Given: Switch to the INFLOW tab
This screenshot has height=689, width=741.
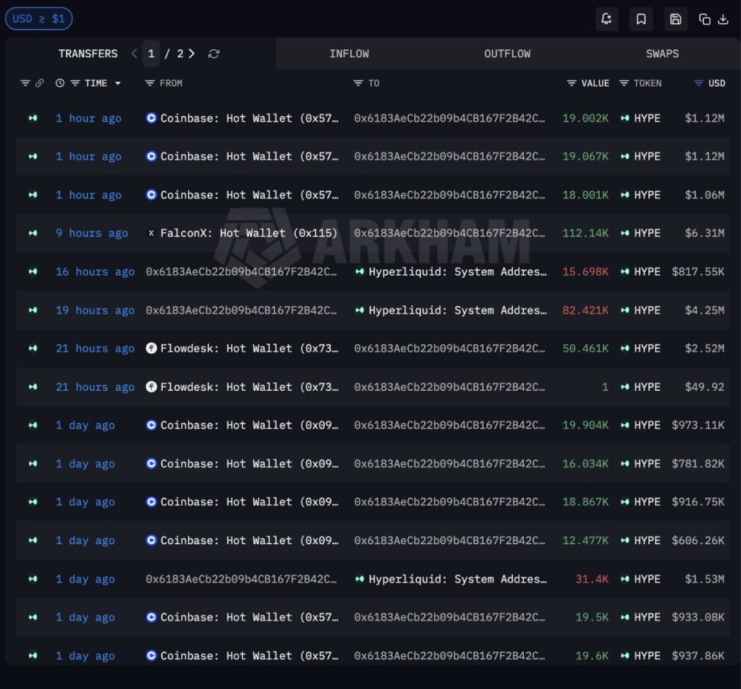Looking at the screenshot, I should 350,54.
